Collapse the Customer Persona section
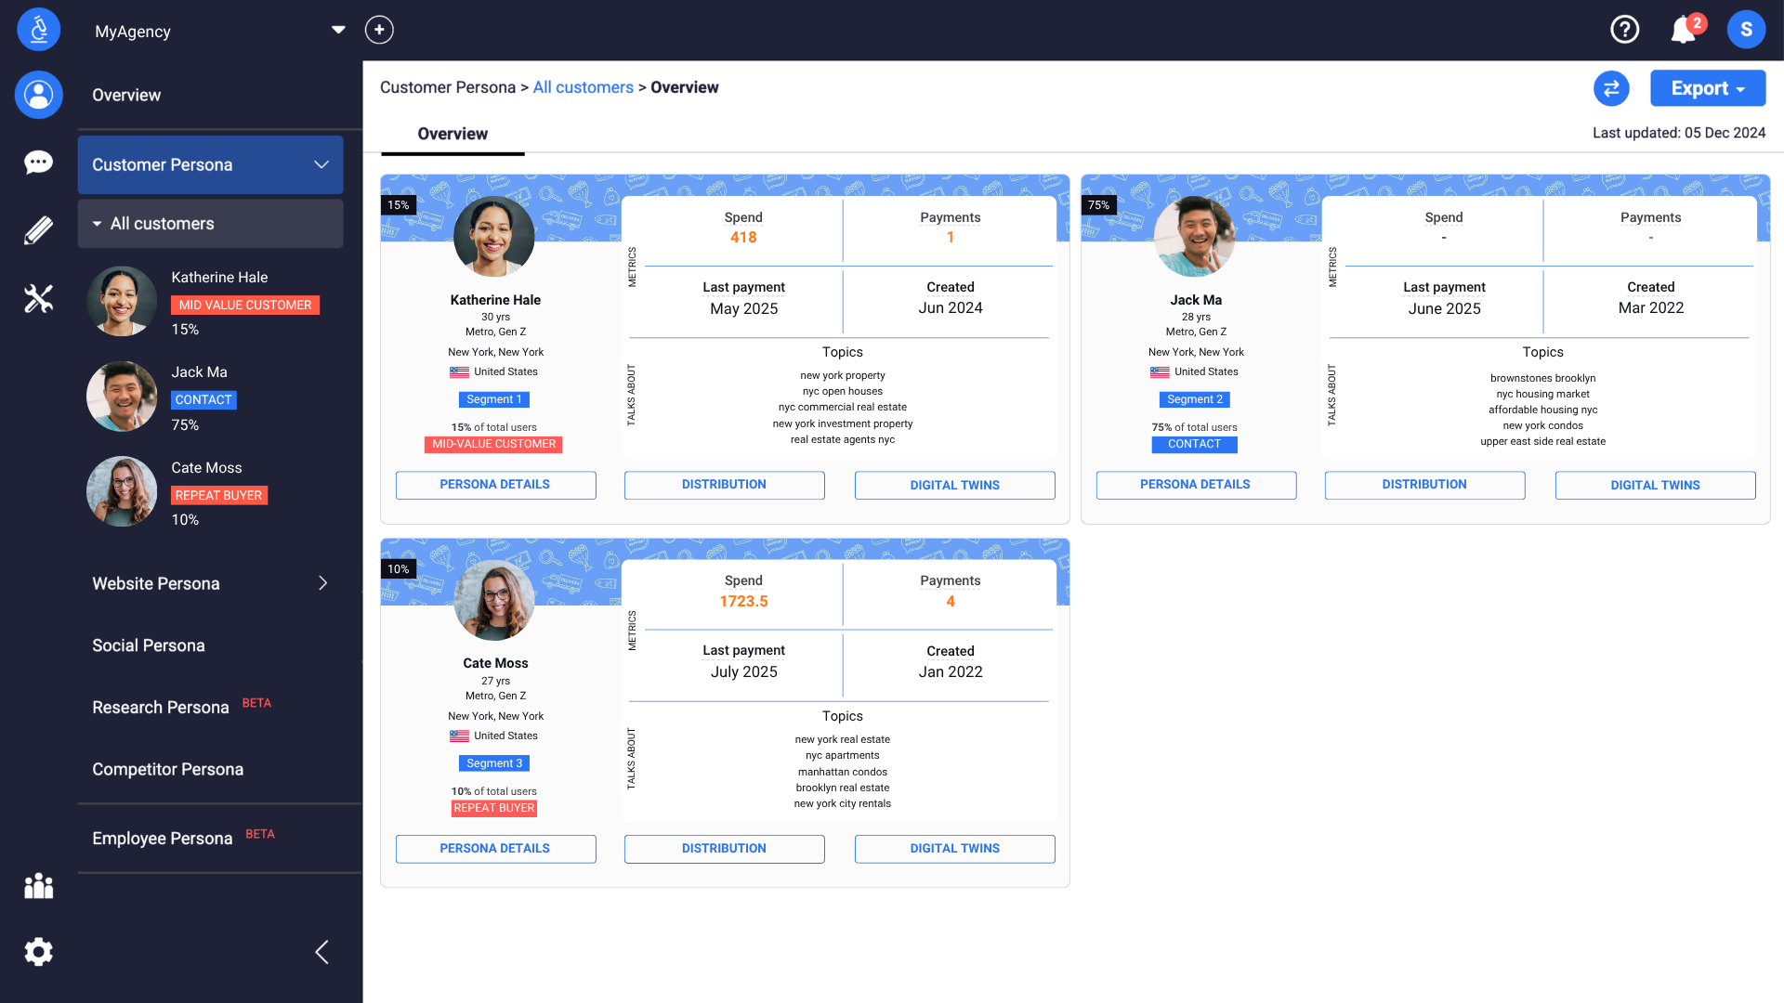This screenshot has width=1784, height=1003. pyautogui.click(x=321, y=164)
